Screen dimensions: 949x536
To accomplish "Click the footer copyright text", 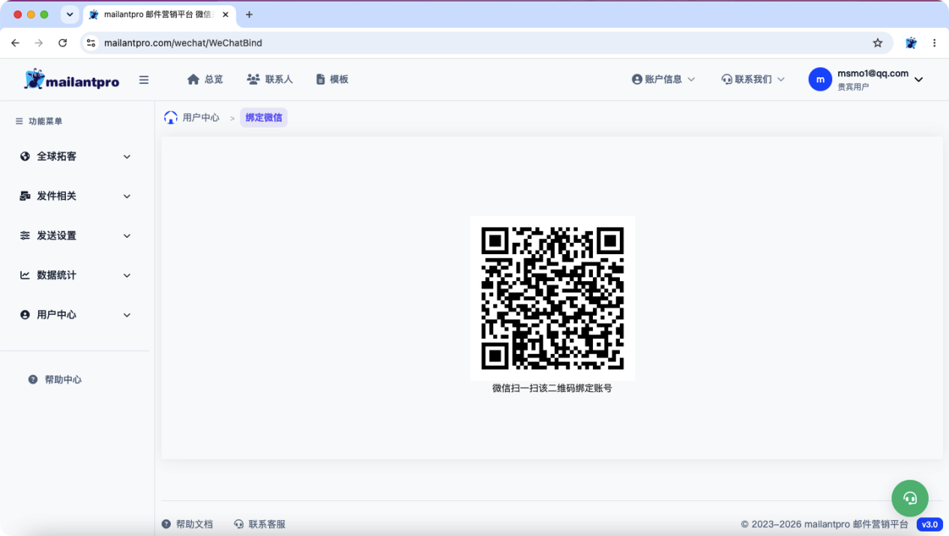I will tap(825, 525).
